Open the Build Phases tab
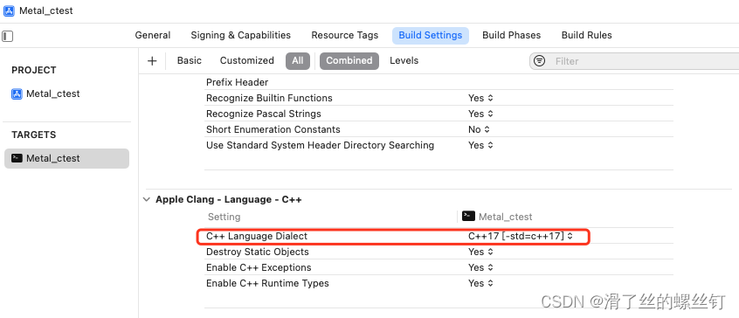This screenshot has width=739, height=318. (x=511, y=35)
